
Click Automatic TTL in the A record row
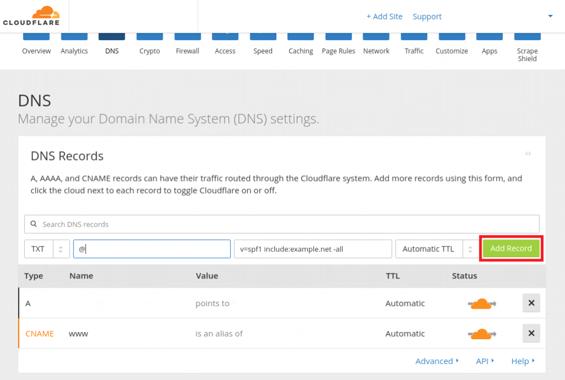tap(405, 304)
